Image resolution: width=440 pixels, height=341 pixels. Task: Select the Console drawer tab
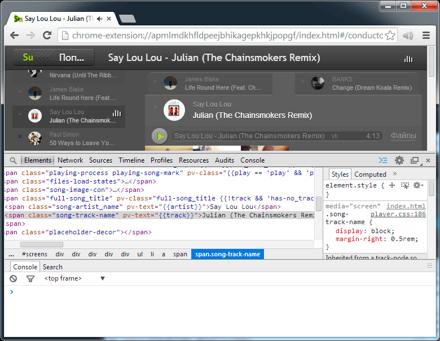pyautogui.click(x=25, y=267)
